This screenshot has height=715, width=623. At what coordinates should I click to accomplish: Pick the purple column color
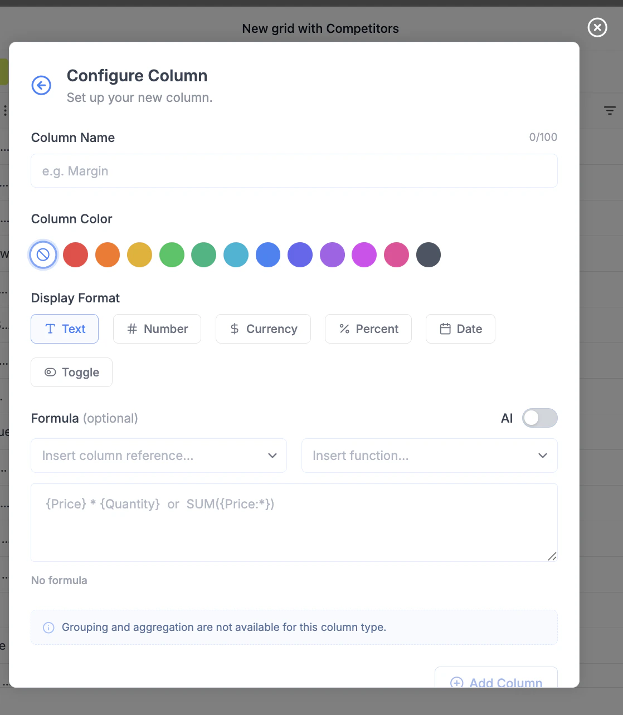[x=332, y=254]
